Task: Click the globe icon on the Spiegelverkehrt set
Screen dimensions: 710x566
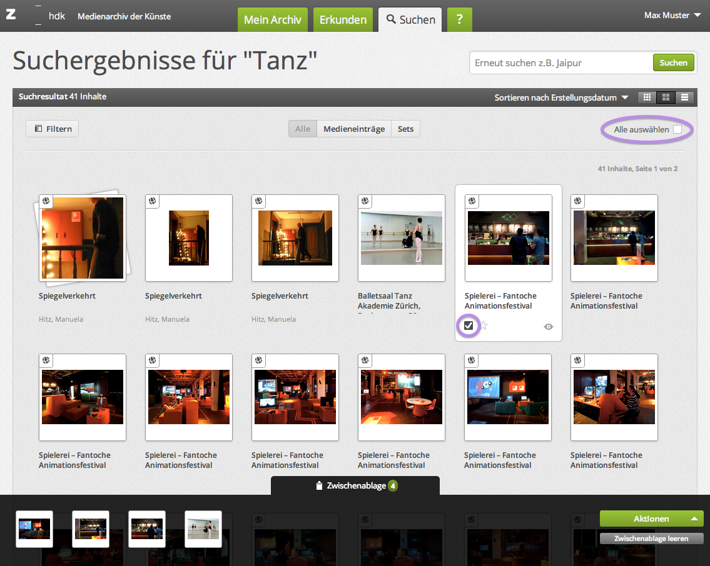Action: pyautogui.click(x=46, y=201)
